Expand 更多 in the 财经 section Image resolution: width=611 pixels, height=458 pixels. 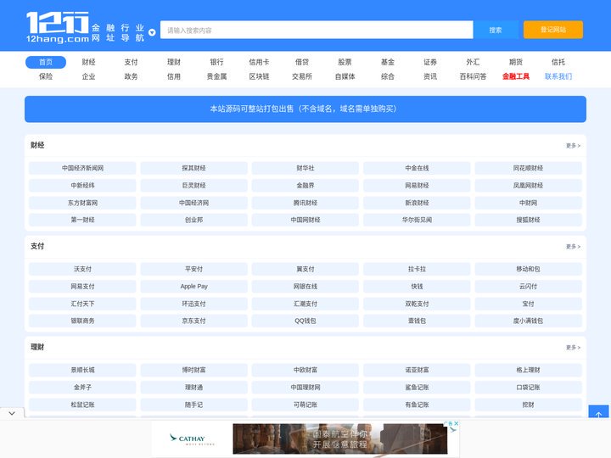(573, 146)
